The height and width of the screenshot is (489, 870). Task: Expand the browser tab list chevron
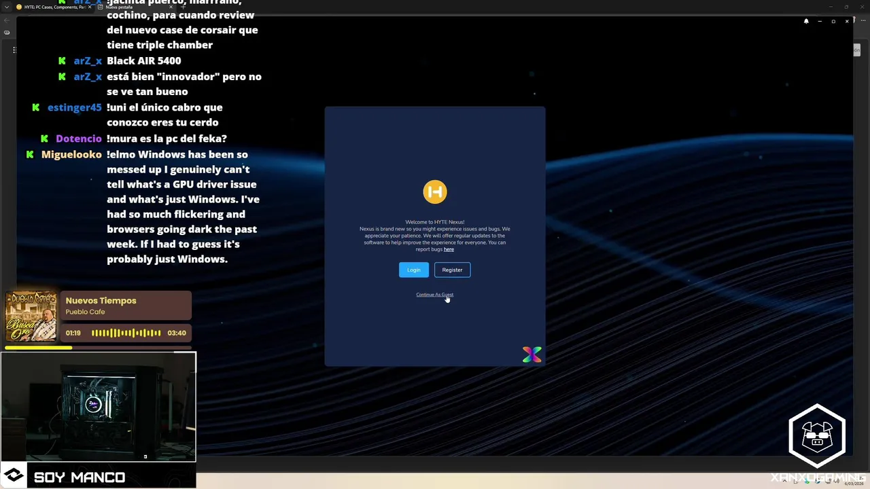(7, 7)
